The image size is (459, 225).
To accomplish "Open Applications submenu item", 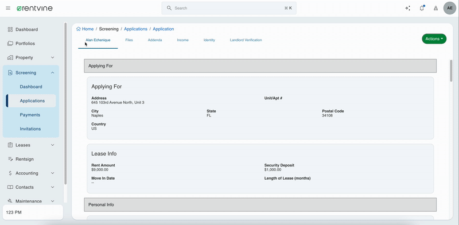I will tap(31, 101).
